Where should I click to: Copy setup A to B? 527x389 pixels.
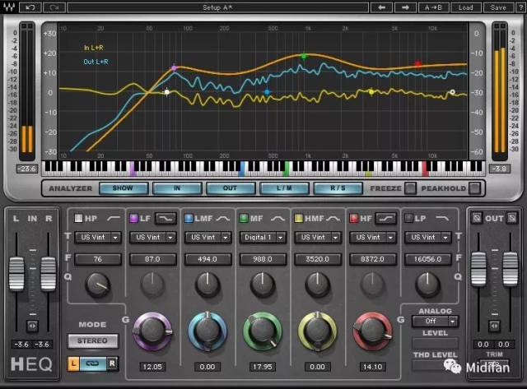click(x=433, y=7)
